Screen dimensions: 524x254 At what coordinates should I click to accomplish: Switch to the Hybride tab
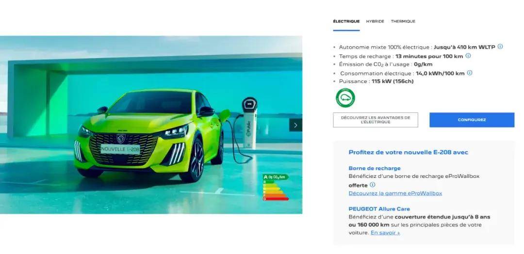click(x=375, y=21)
